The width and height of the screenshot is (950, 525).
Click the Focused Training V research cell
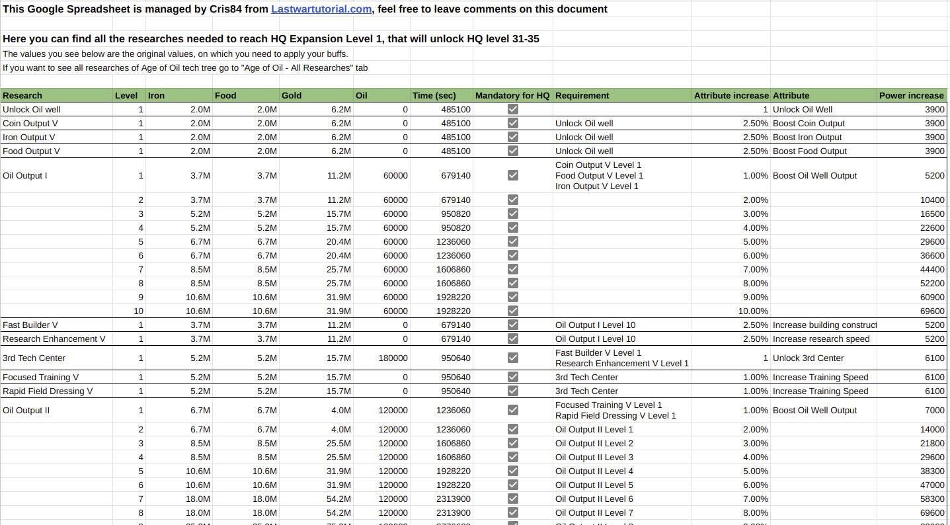click(x=56, y=377)
